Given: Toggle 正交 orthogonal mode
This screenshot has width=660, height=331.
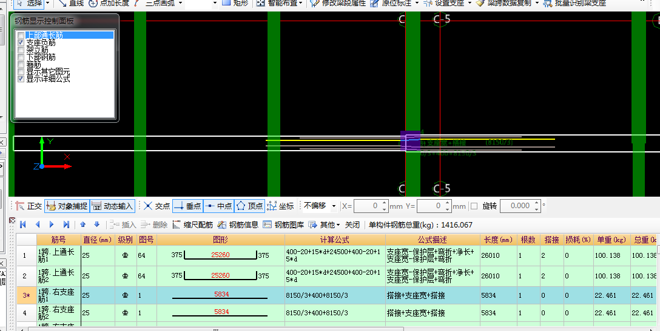Looking at the screenshot, I should click(29, 206).
